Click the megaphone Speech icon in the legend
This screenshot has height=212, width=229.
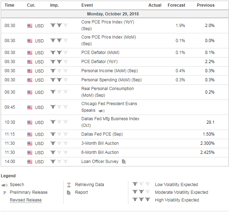point(4,185)
